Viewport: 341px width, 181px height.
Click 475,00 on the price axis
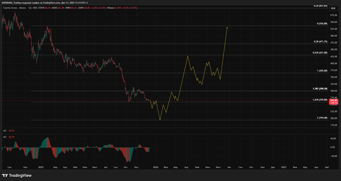(333, 43)
